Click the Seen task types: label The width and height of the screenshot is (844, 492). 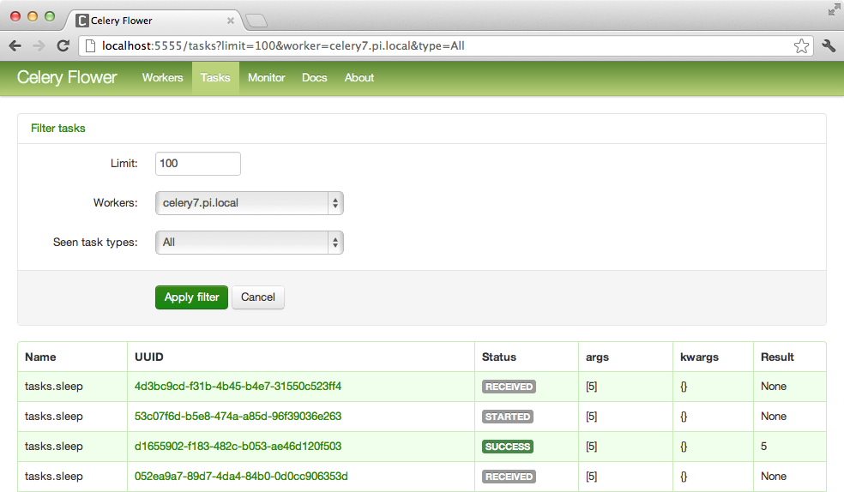tap(95, 243)
